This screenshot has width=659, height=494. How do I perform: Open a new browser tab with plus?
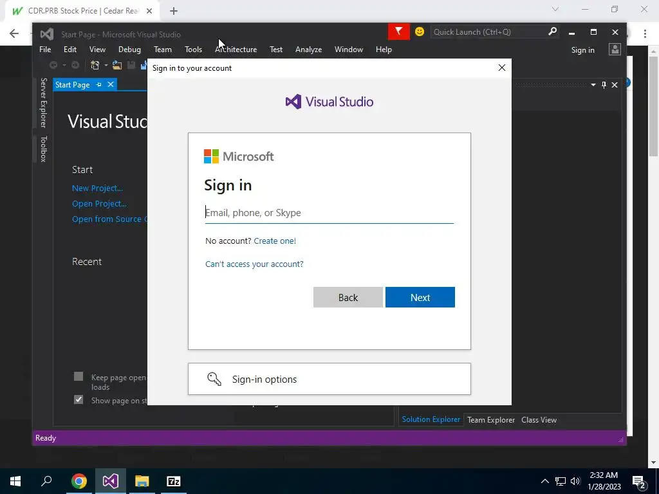coord(174,11)
